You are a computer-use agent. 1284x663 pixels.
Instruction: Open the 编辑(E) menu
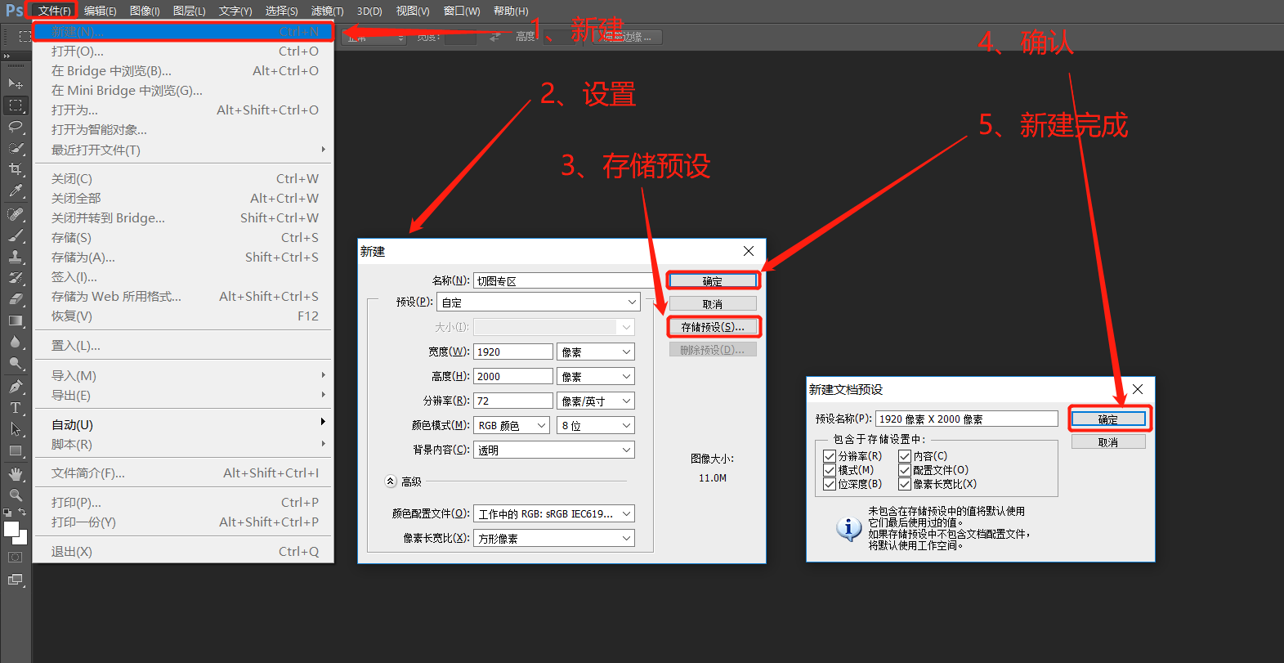tap(101, 11)
